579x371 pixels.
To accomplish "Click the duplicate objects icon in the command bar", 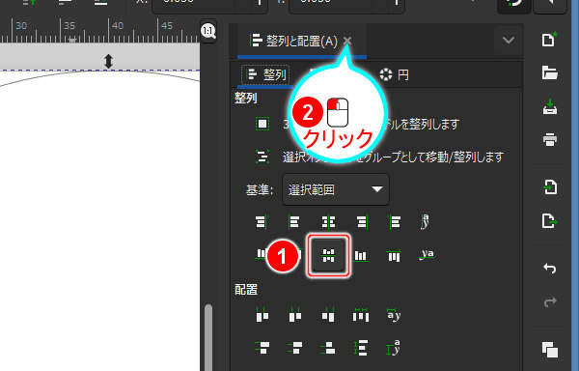I will (550, 349).
